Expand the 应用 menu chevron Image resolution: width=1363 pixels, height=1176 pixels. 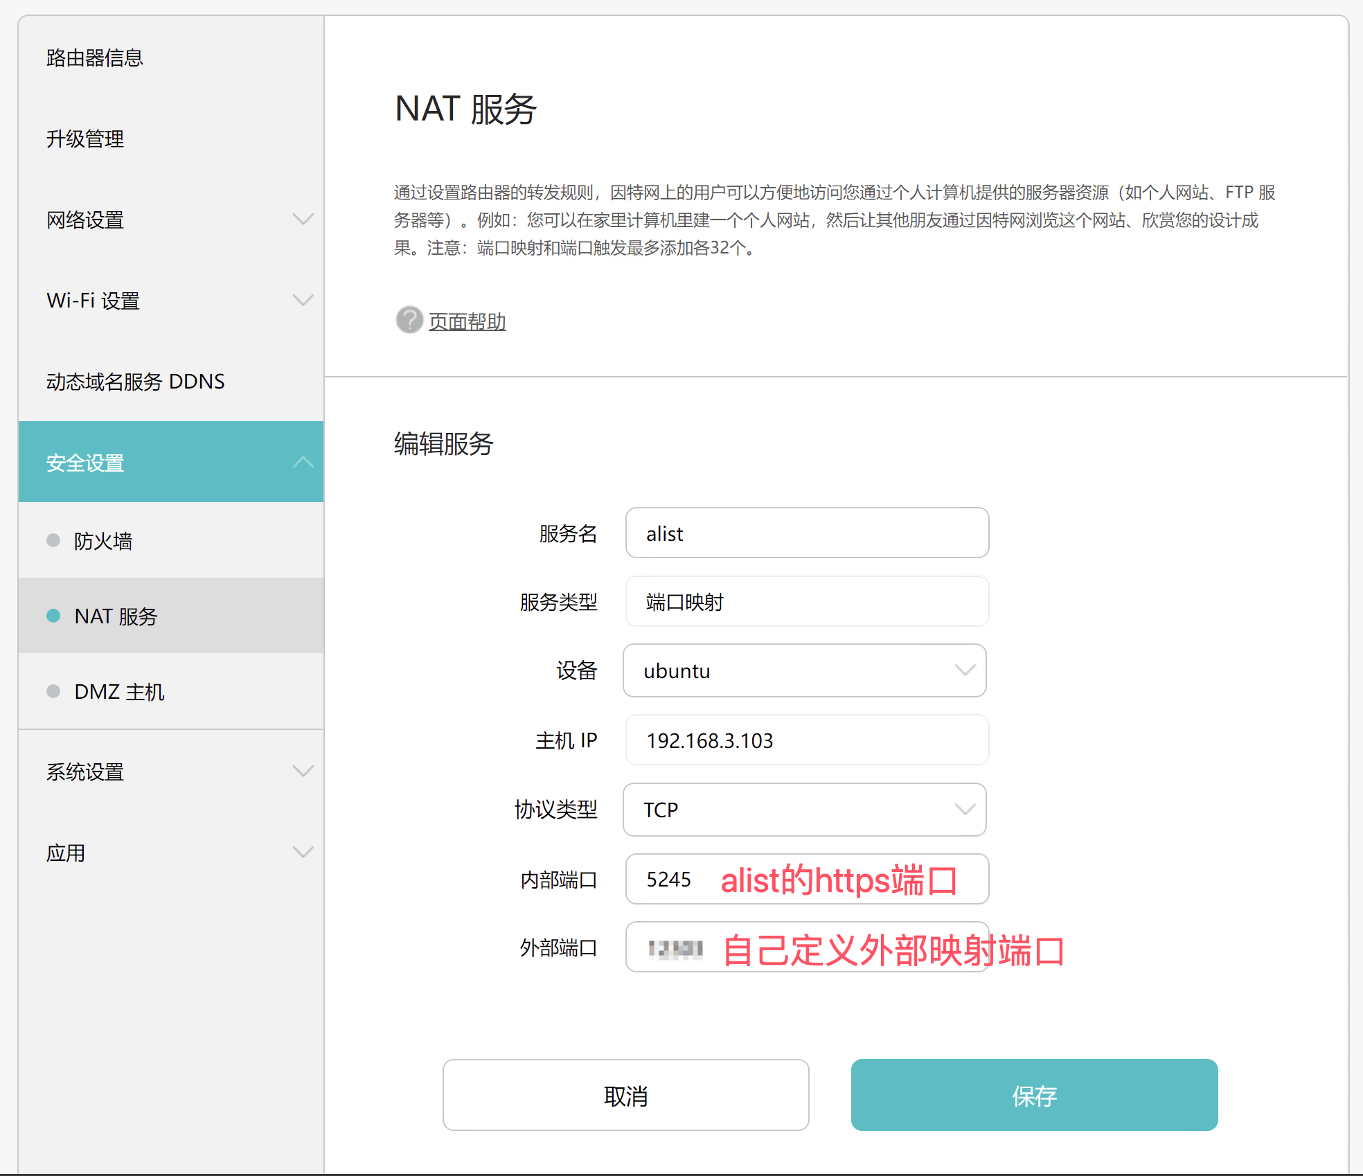303,853
